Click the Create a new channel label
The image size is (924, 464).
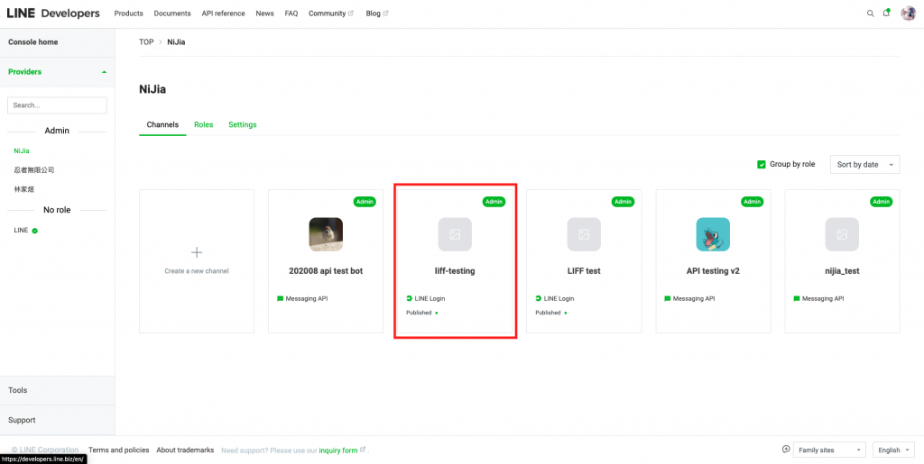tap(197, 271)
